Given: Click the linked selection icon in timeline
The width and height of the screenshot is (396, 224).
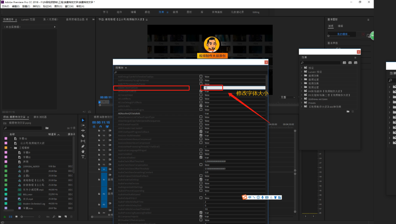Looking at the screenshot, I should point(107,126).
